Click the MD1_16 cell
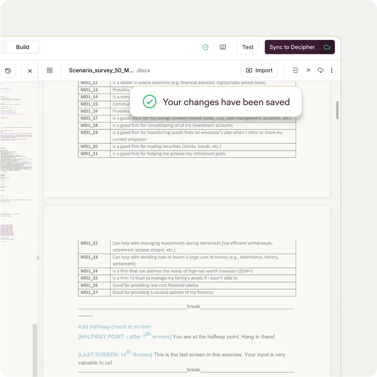The width and height of the screenshot is (377, 377). tap(94, 111)
